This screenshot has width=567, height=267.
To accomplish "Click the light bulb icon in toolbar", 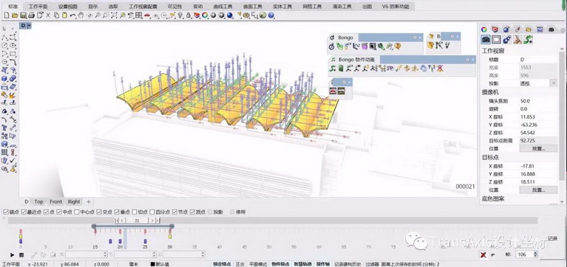I will pyautogui.click(x=180, y=15).
